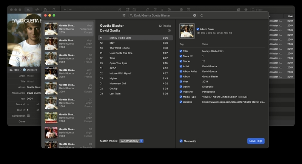Open file info icon in main window toolbar
This screenshot has height=164, width=302.
click(x=45, y=9)
